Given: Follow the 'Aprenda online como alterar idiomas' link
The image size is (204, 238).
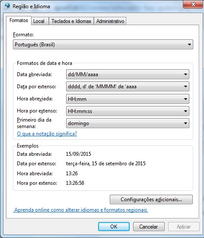Looking at the screenshot, I should point(80,210).
